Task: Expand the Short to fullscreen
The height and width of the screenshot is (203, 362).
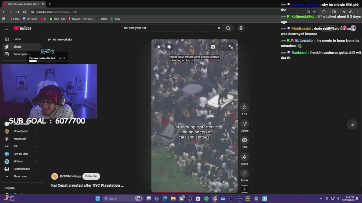Action: 231,47
